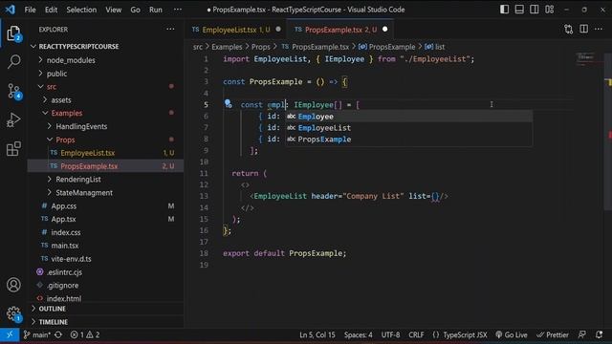Viewport: 612px width, 344px height.
Task: Click Examples breadcrumb segment
Action: point(227,47)
